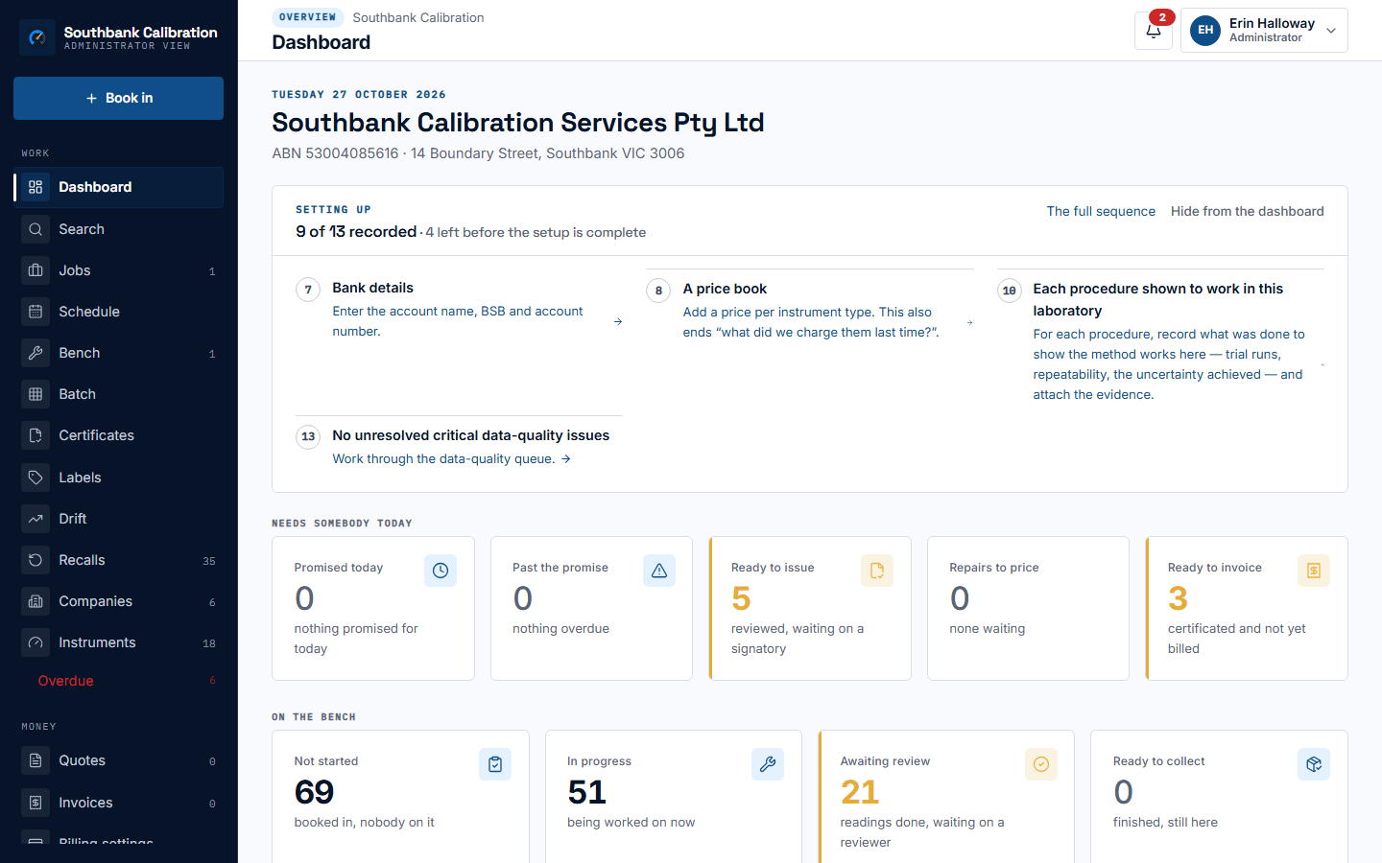Click Work through the data-quality queue
Screen dimensions: 1382x863
(x=451, y=458)
